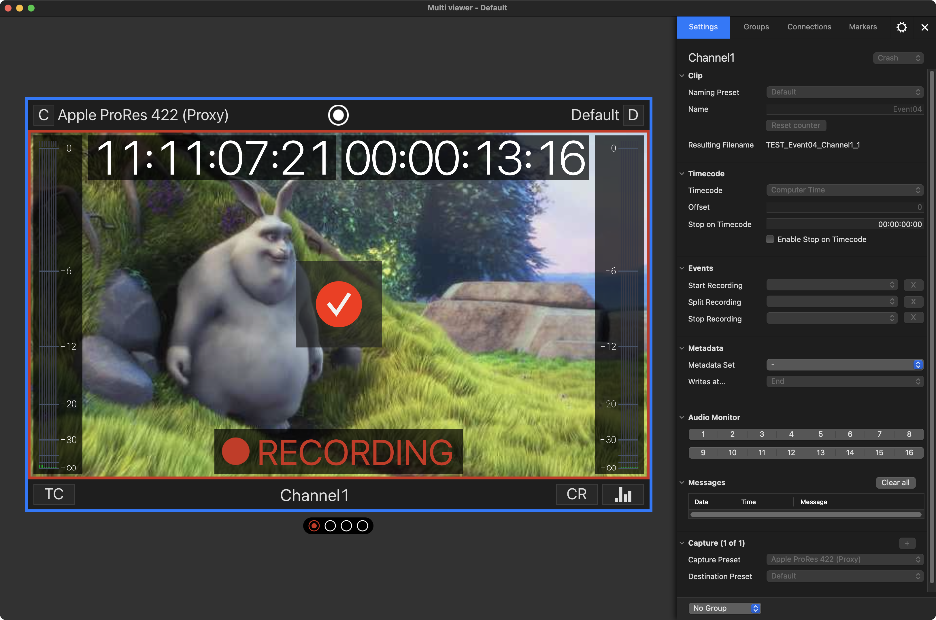Click the red RECORDING indicator dot

click(236, 451)
